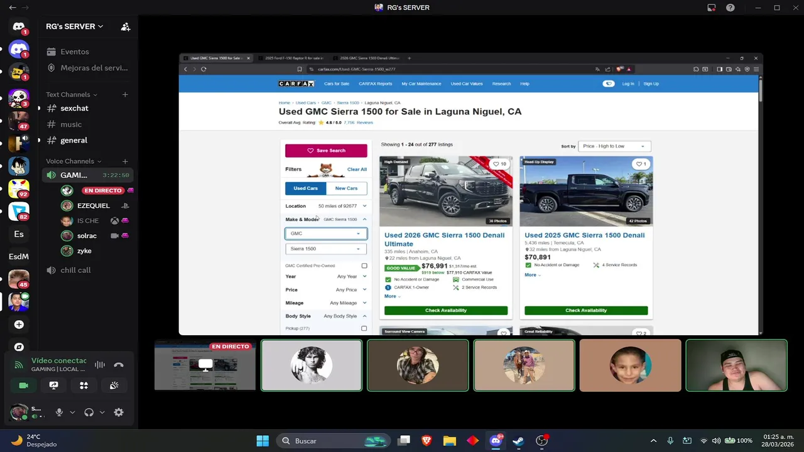Open the GMC make dropdown

326,234
